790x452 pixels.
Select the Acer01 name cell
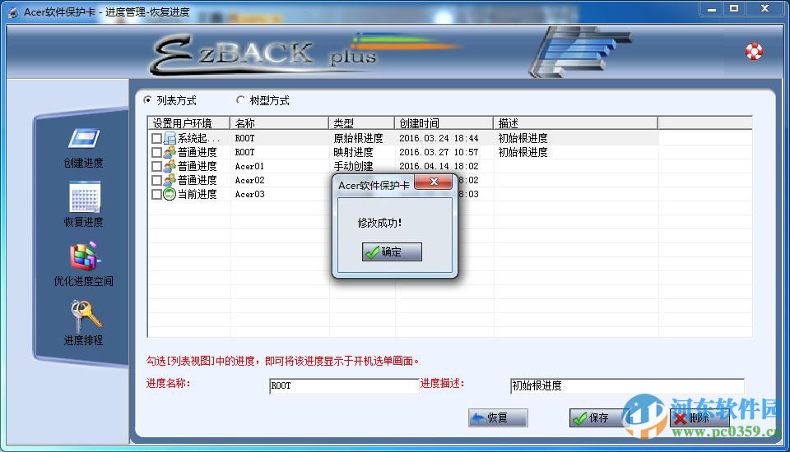(249, 166)
